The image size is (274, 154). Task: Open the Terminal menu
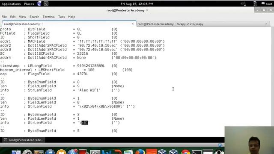point(48,17)
